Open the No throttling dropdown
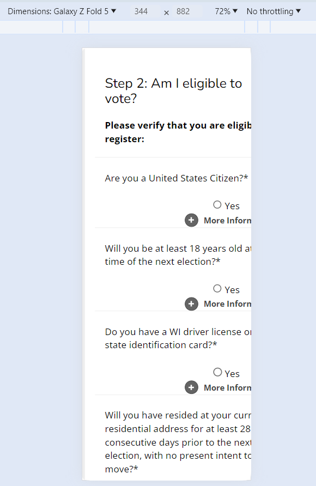The image size is (316, 486). [274, 11]
